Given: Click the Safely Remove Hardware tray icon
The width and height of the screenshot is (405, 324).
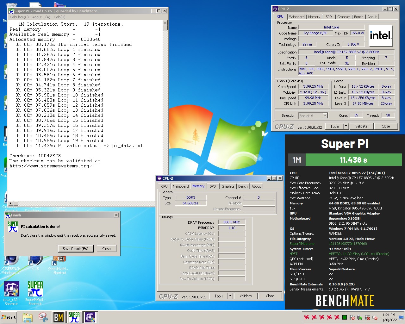Looking at the screenshot, I should click(x=360, y=317).
